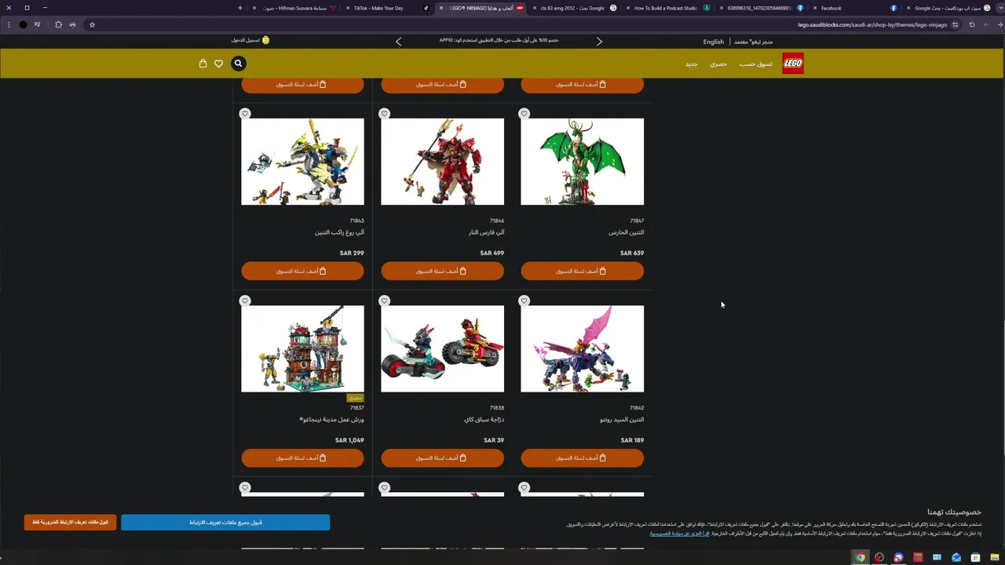Viewport: 1005px width, 565px height.
Task: Accept all cookies with blue button
Action: coord(225,522)
